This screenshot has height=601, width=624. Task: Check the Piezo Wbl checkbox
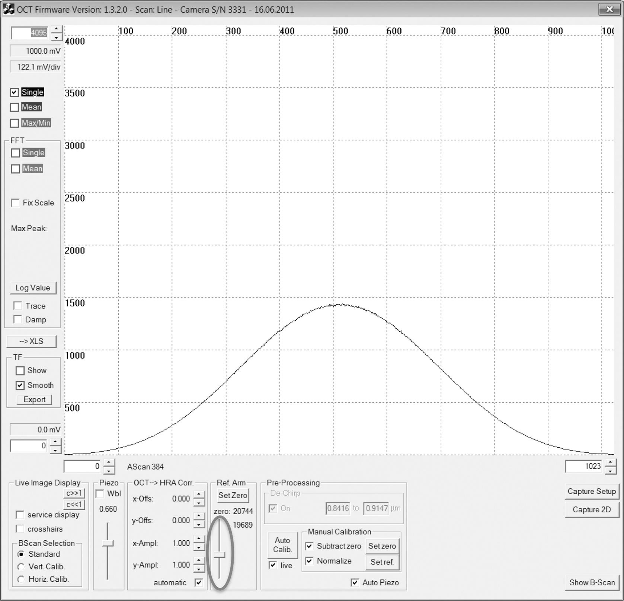(x=100, y=494)
